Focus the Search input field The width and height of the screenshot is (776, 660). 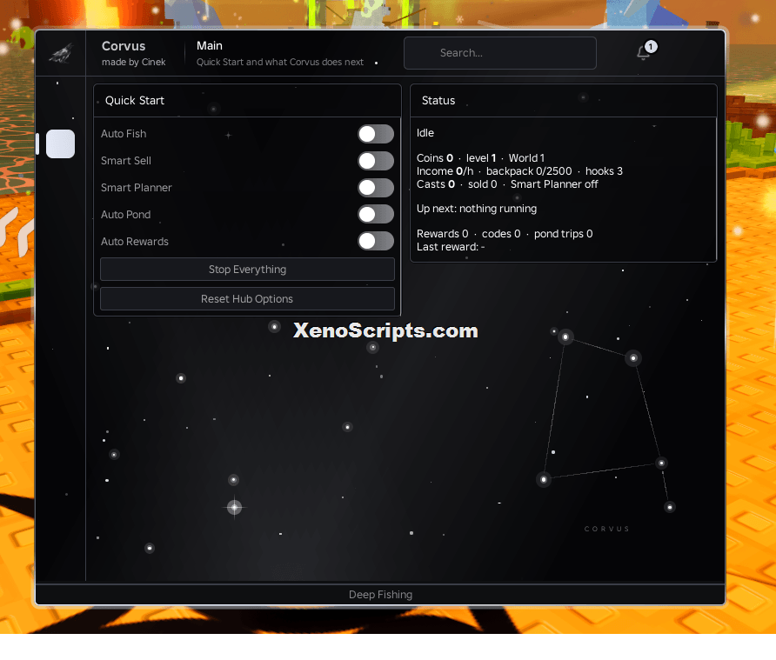(x=500, y=53)
